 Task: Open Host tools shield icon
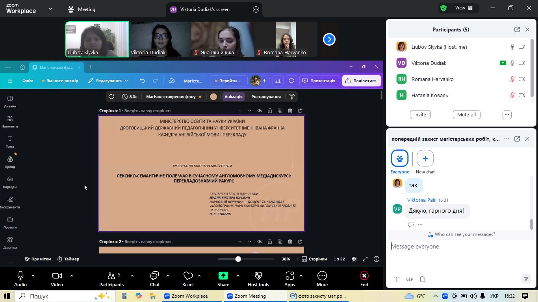258,276
